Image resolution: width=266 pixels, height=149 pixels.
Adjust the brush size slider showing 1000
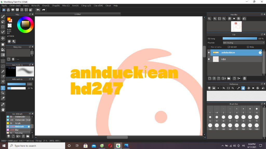[x=16, y=84]
